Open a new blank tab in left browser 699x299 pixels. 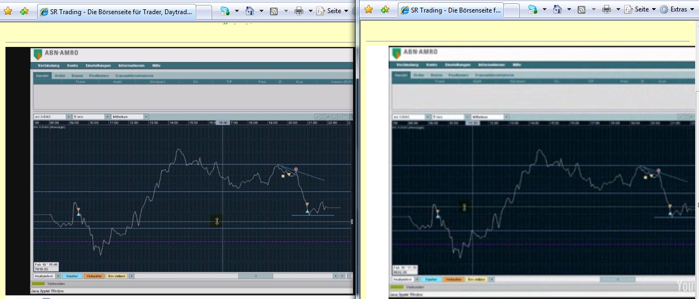(203, 11)
